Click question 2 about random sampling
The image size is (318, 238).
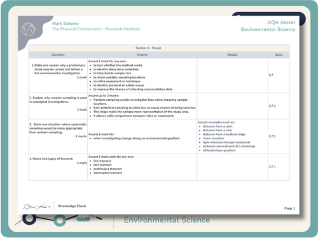point(58,100)
